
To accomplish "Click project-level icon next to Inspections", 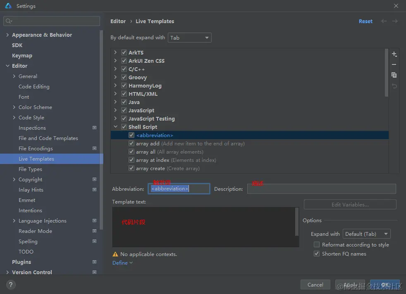I will (x=95, y=128).
